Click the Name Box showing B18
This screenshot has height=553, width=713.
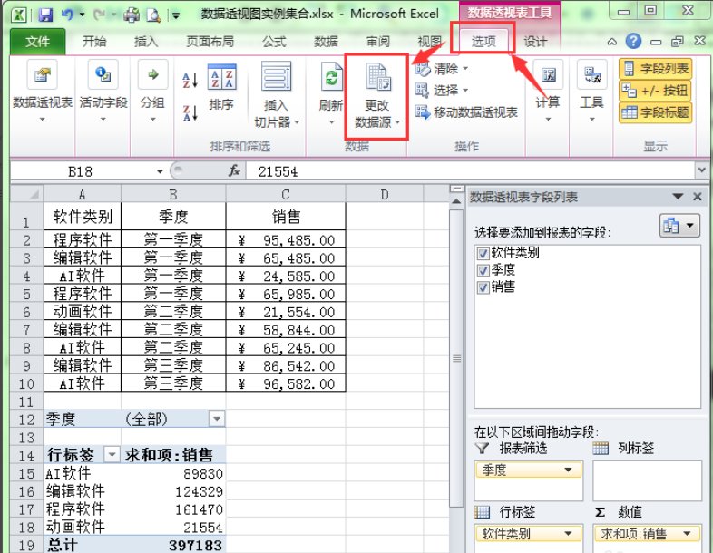[x=81, y=171]
